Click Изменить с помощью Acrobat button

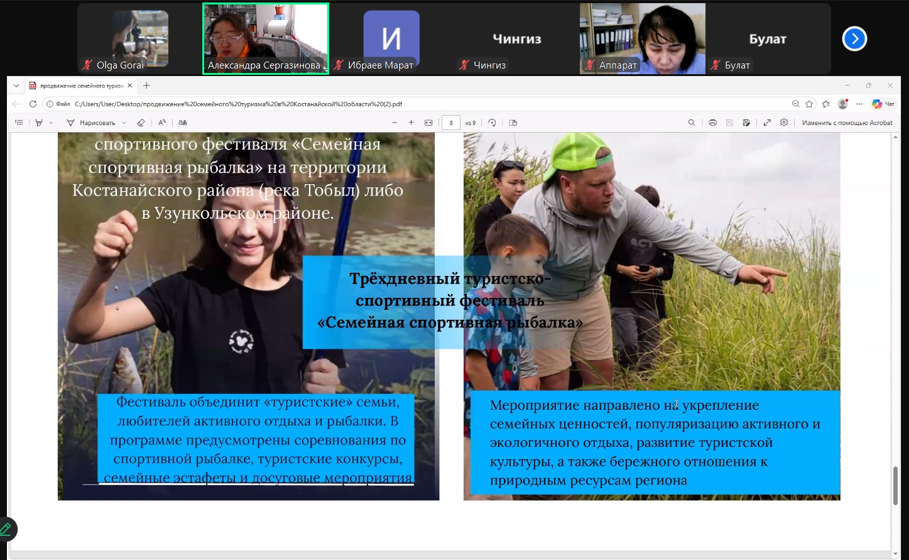[847, 123]
